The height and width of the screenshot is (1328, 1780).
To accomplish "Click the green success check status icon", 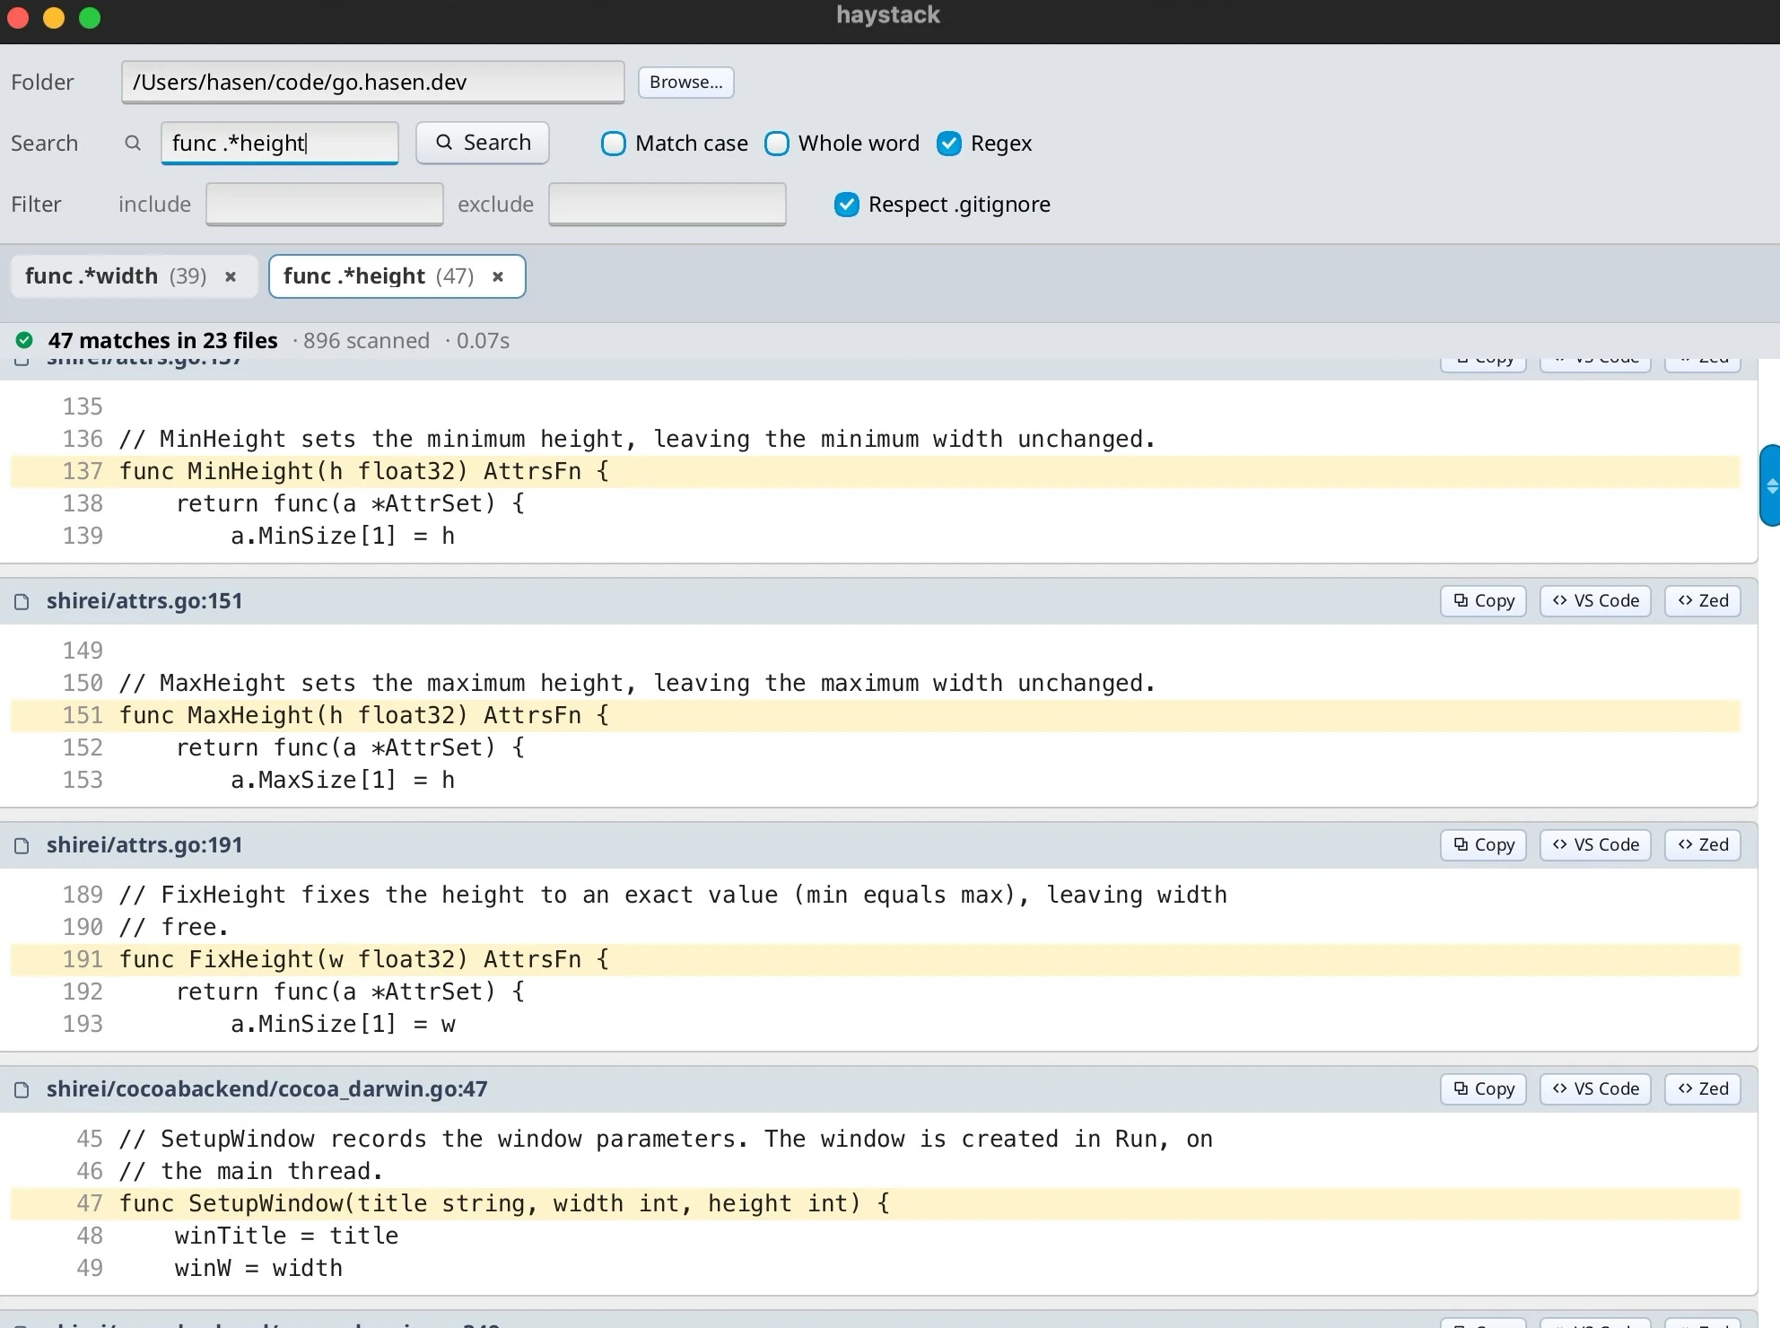I will [24, 340].
